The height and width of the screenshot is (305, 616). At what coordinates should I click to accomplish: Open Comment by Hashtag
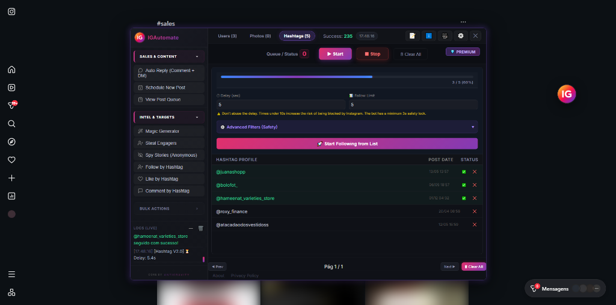click(x=169, y=191)
